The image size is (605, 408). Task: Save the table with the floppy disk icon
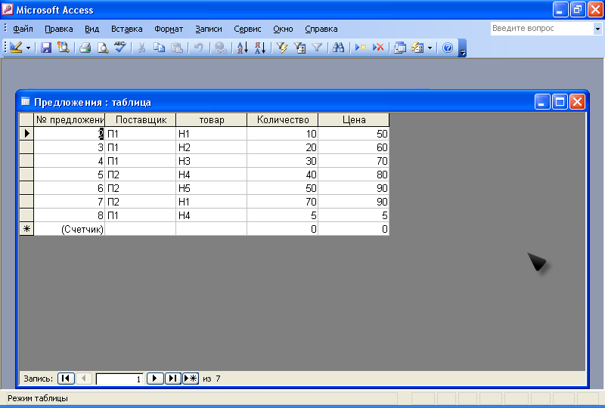[x=46, y=48]
